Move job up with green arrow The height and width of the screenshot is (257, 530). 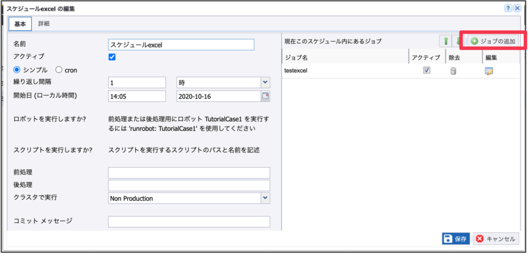pos(446,42)
